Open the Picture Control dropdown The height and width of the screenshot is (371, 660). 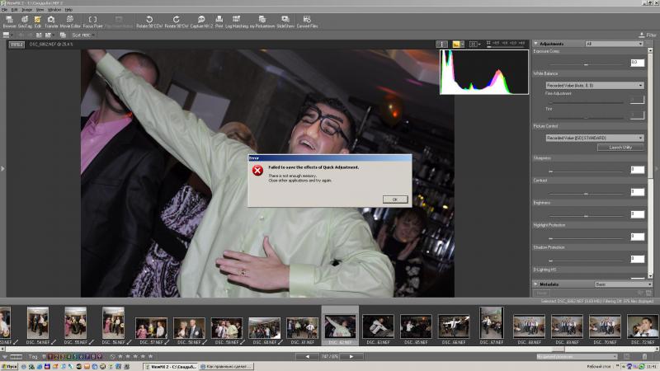point(594,138)
